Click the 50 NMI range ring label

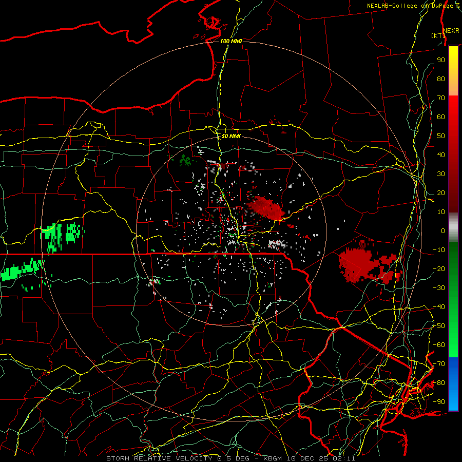pos(230,136)
